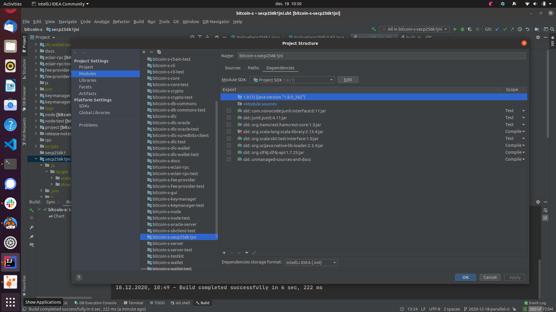
Task: Select bitcoin-s-core in the module list
Action: click(166, 78)
